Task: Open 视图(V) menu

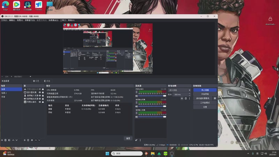Action: click(x=20, y=20)
